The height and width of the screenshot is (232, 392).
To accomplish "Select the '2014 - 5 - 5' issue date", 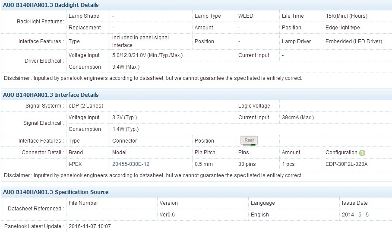I will click(355, 215).
